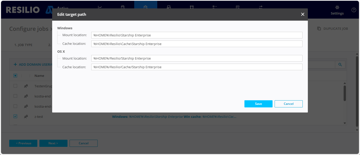Edit the Windows Cache location field
This screenshot has width=360, height=155.
point(197,44)
